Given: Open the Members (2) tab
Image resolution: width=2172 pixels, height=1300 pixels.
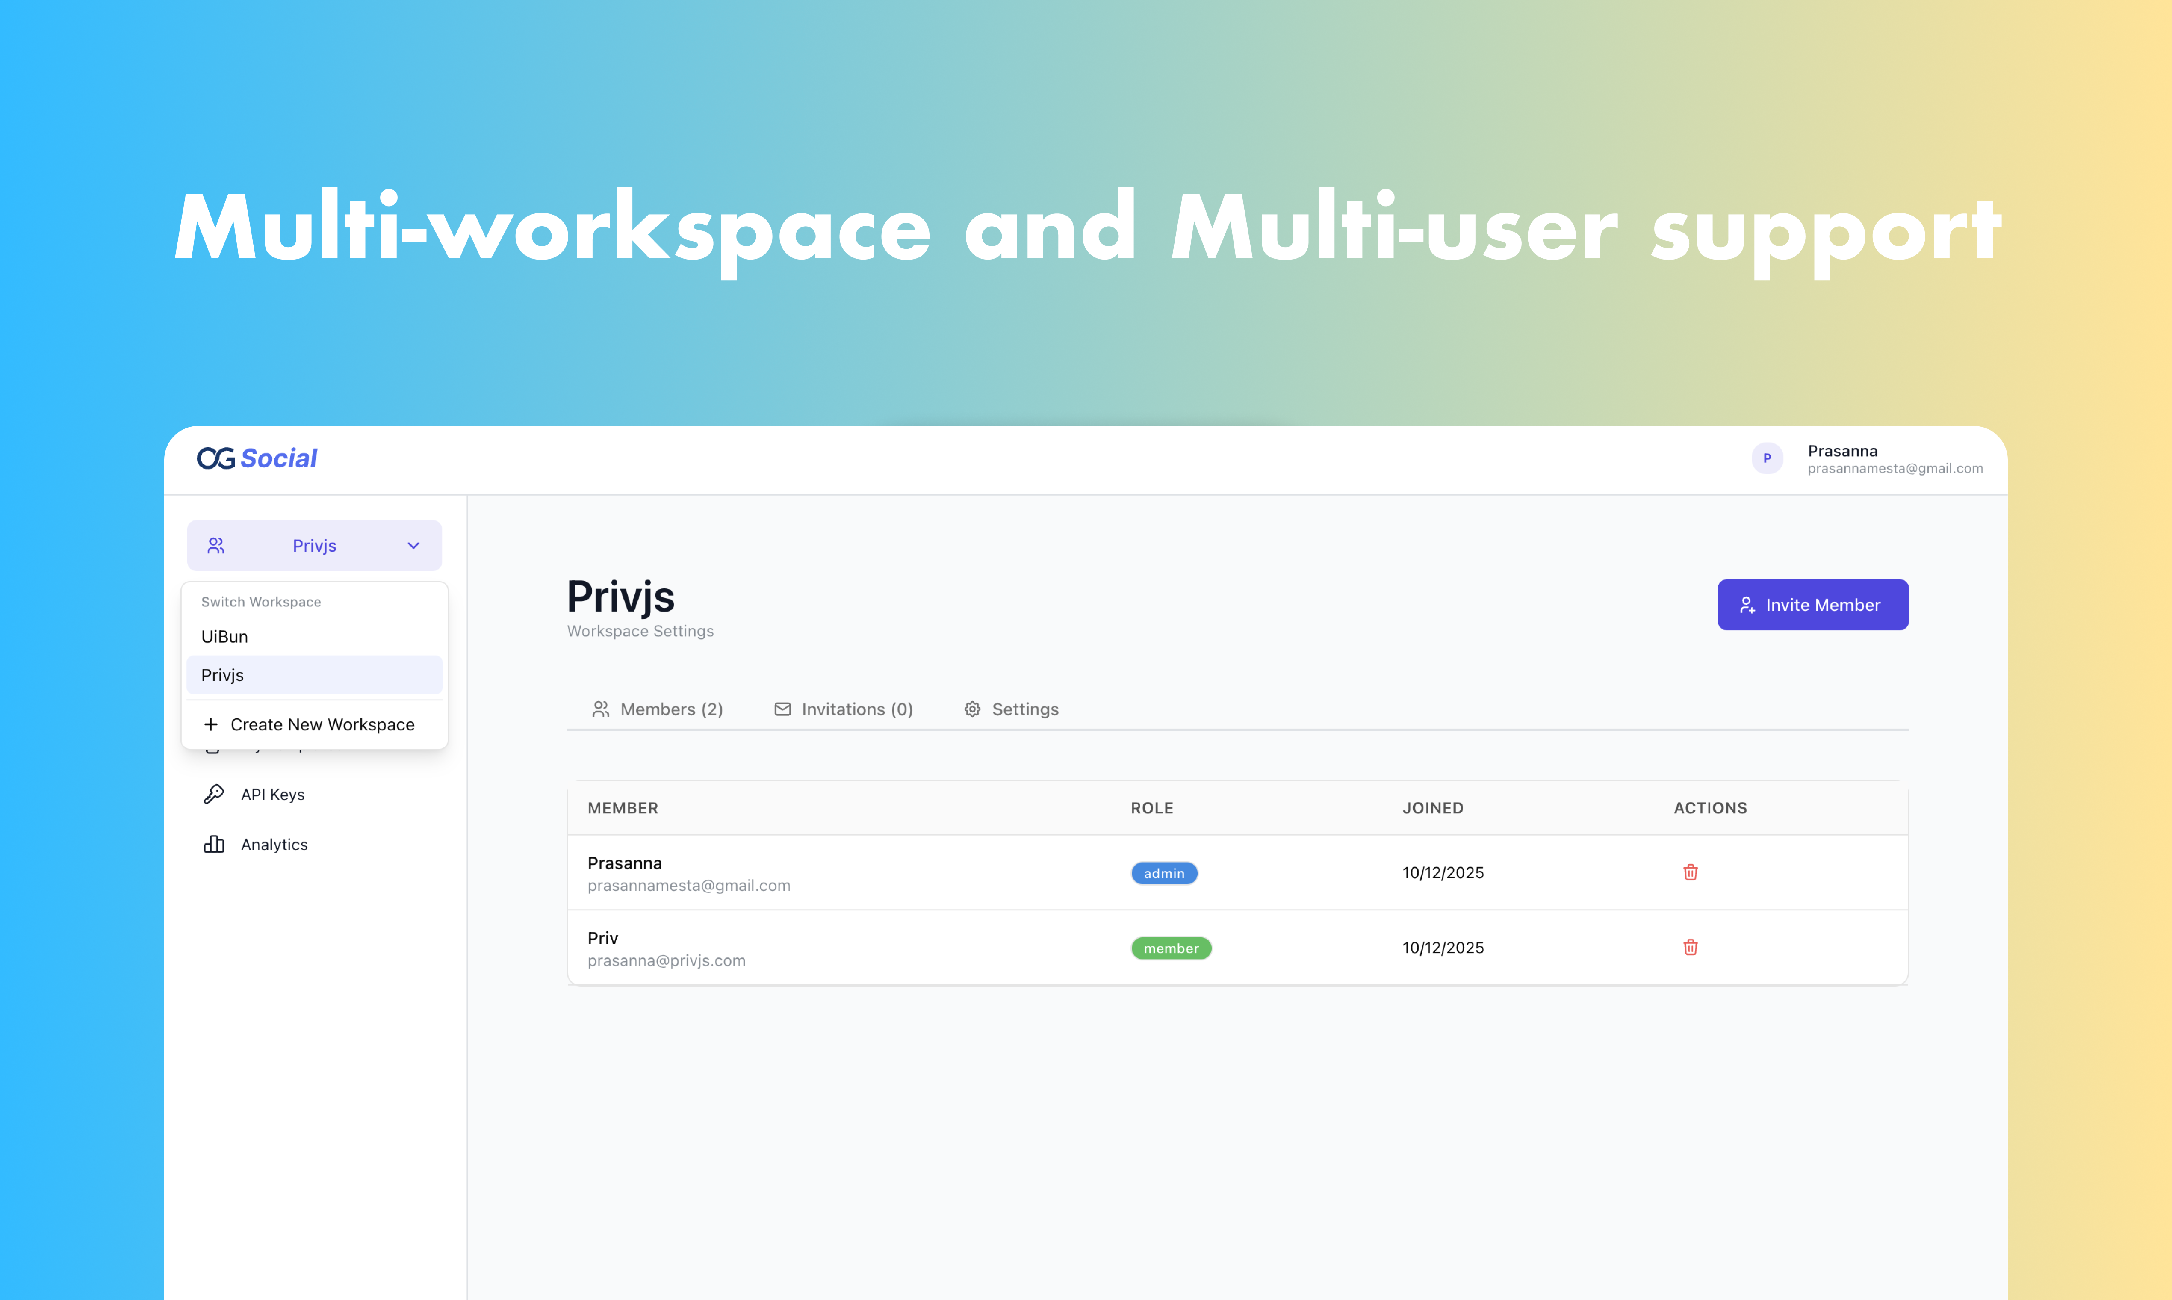Looking at the screenshot, I should coord(671,709).
